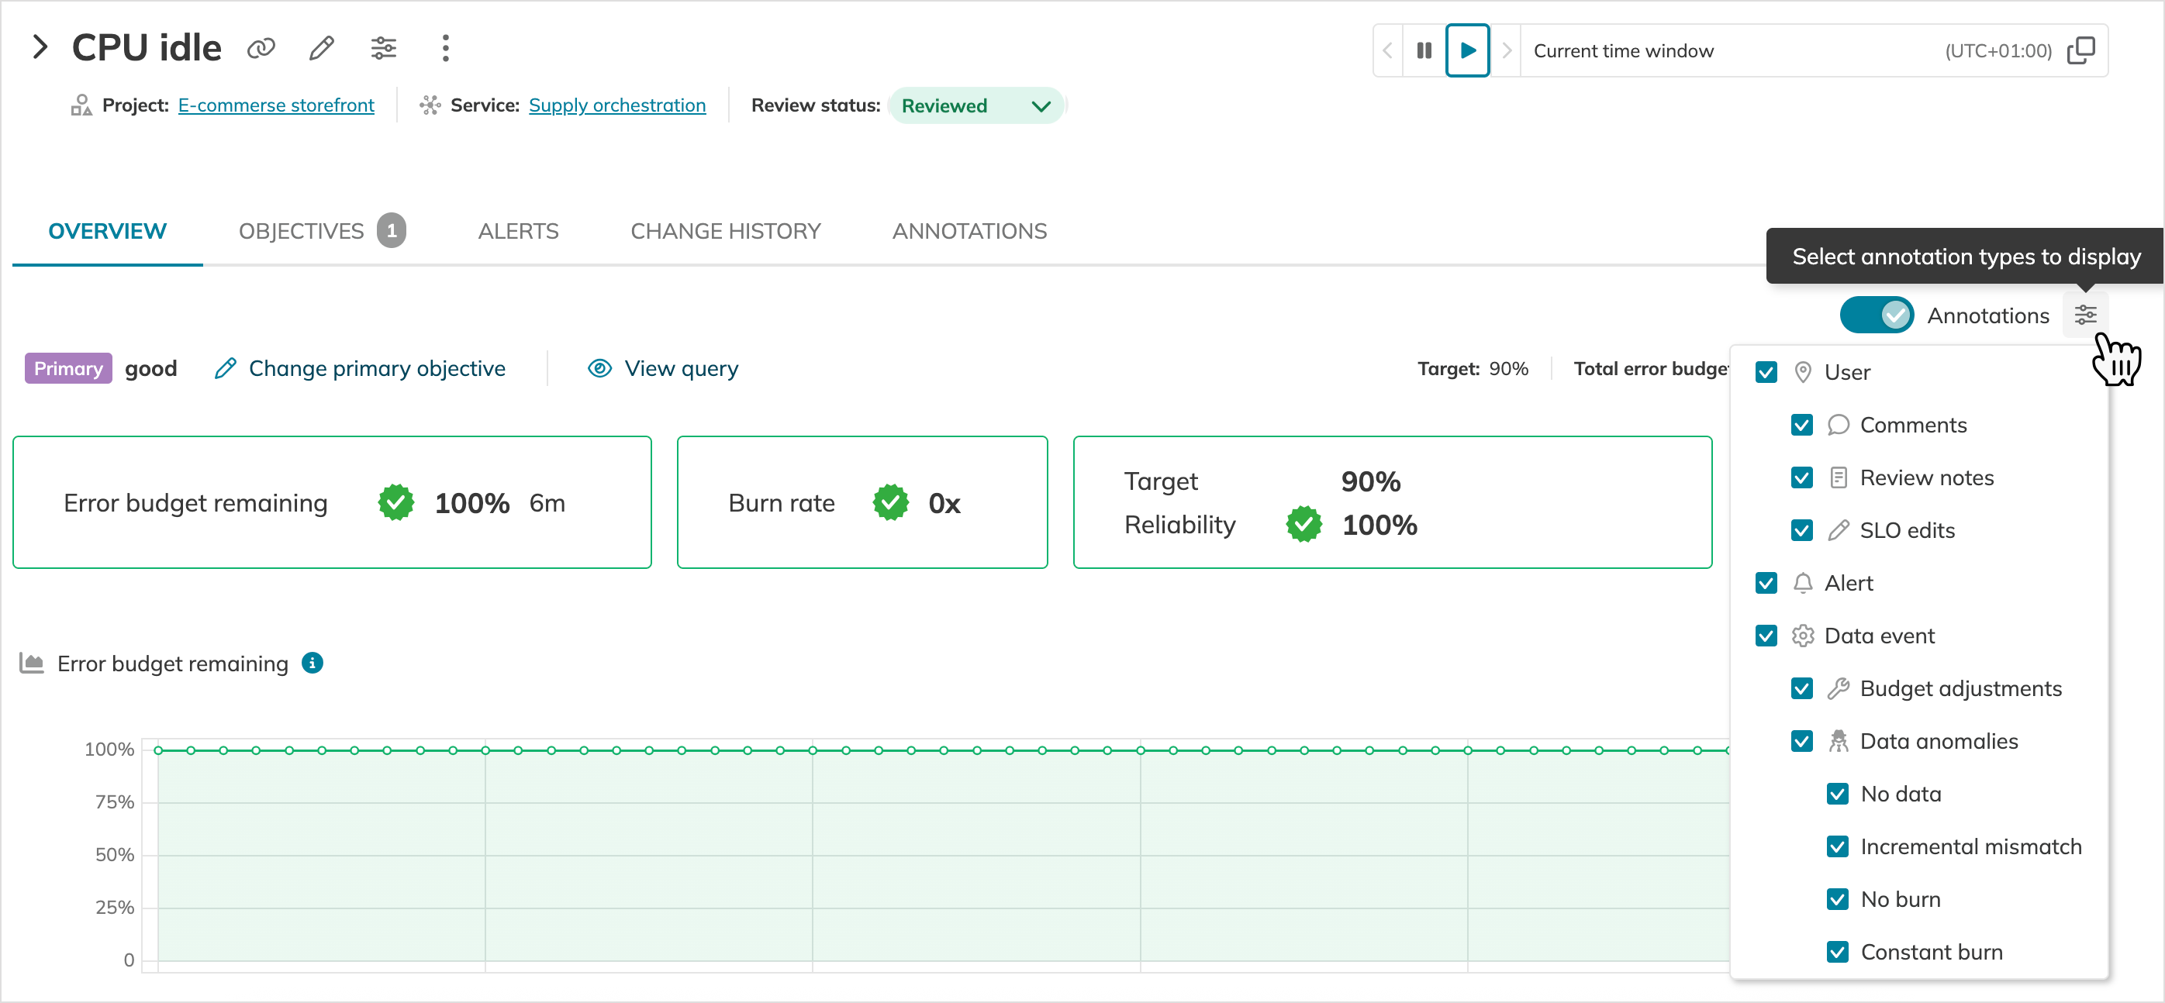Open the Change History tab
The height and width of the screenshot is (1003, 2165).
tap(724, 231)
